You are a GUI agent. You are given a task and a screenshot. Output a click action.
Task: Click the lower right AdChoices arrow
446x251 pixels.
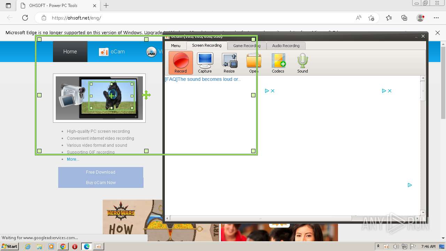(x=410, y=185)
